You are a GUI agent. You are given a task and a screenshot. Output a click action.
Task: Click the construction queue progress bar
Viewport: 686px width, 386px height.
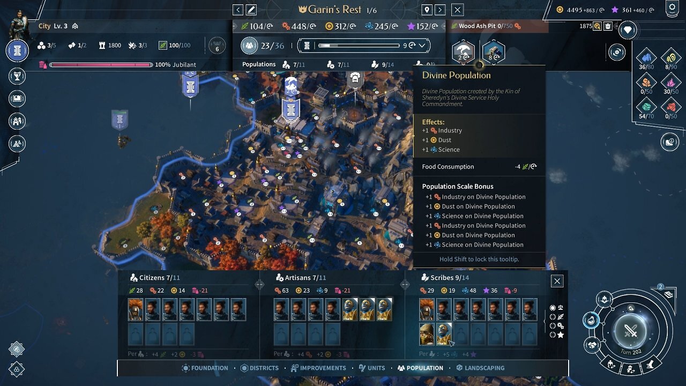coord(359,46)
